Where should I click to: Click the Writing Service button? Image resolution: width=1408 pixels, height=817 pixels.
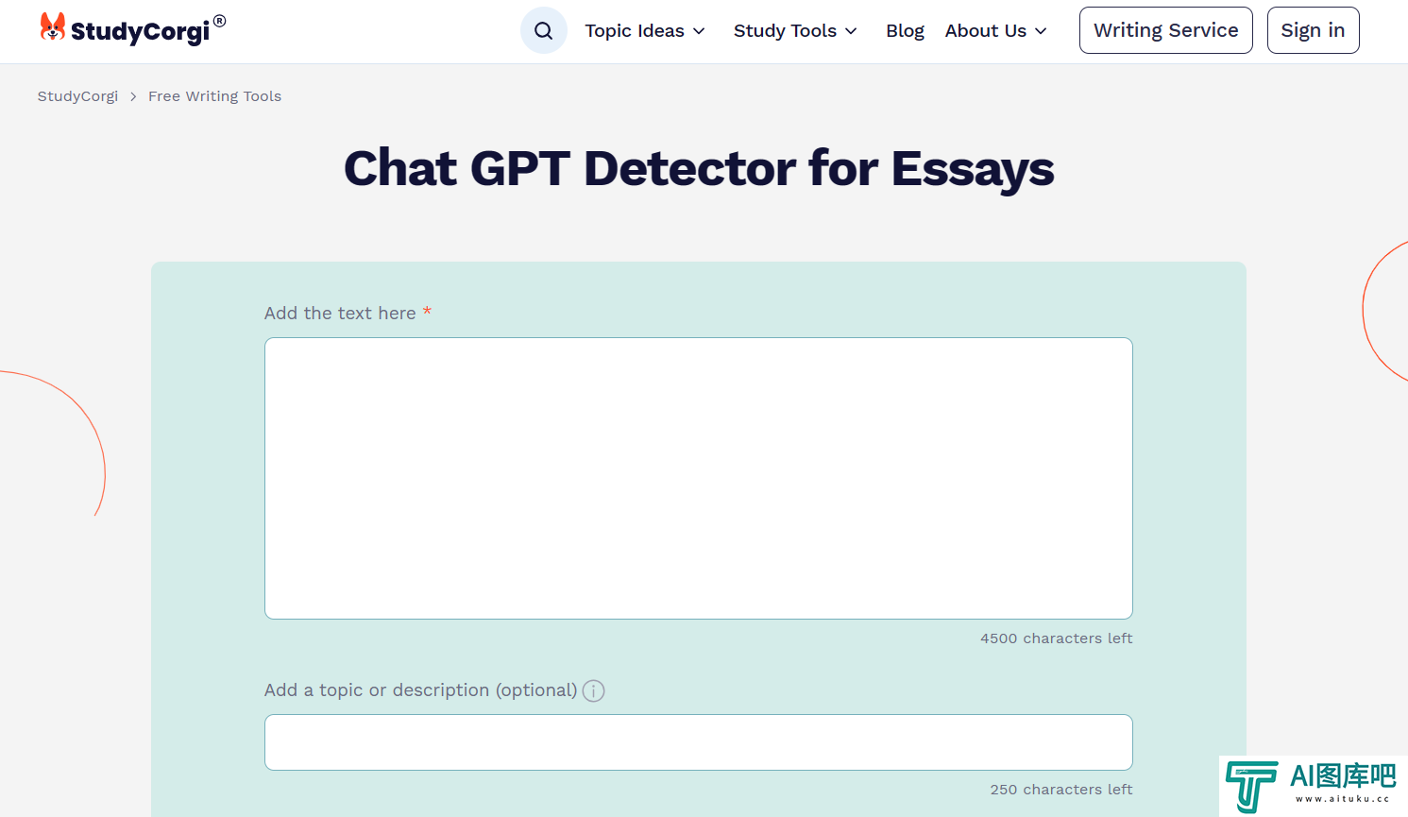[x=1166, y=30]
